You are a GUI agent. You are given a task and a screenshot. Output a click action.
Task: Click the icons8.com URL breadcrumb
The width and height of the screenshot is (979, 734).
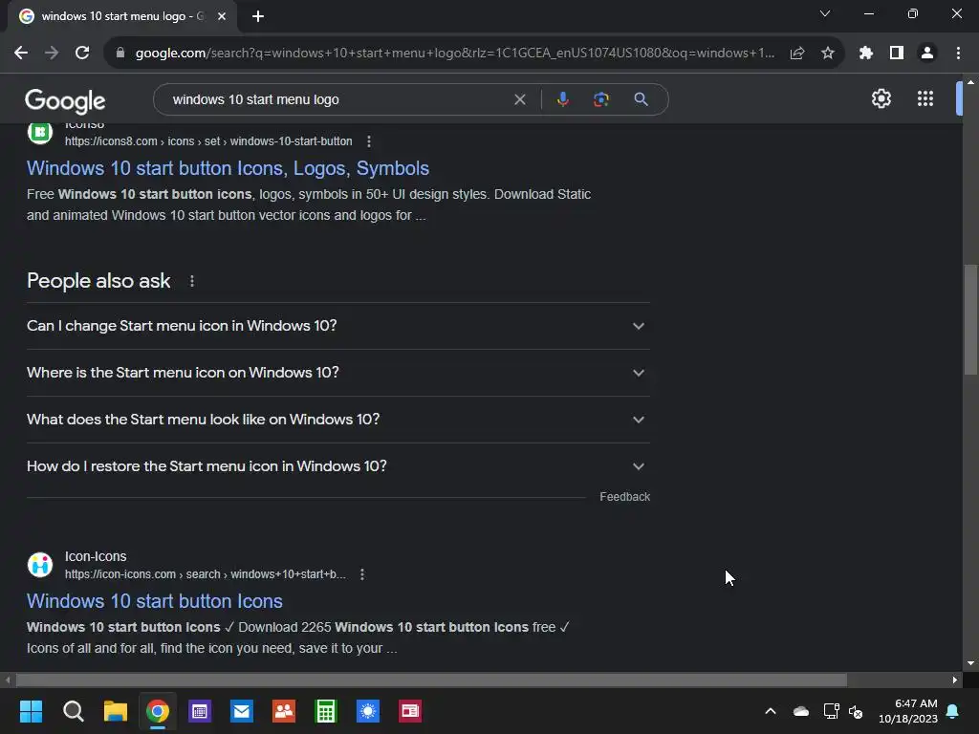pos(208,141)
